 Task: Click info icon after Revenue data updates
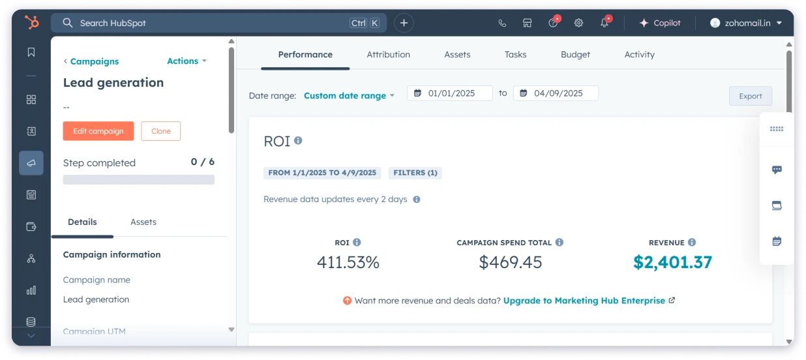417,200
